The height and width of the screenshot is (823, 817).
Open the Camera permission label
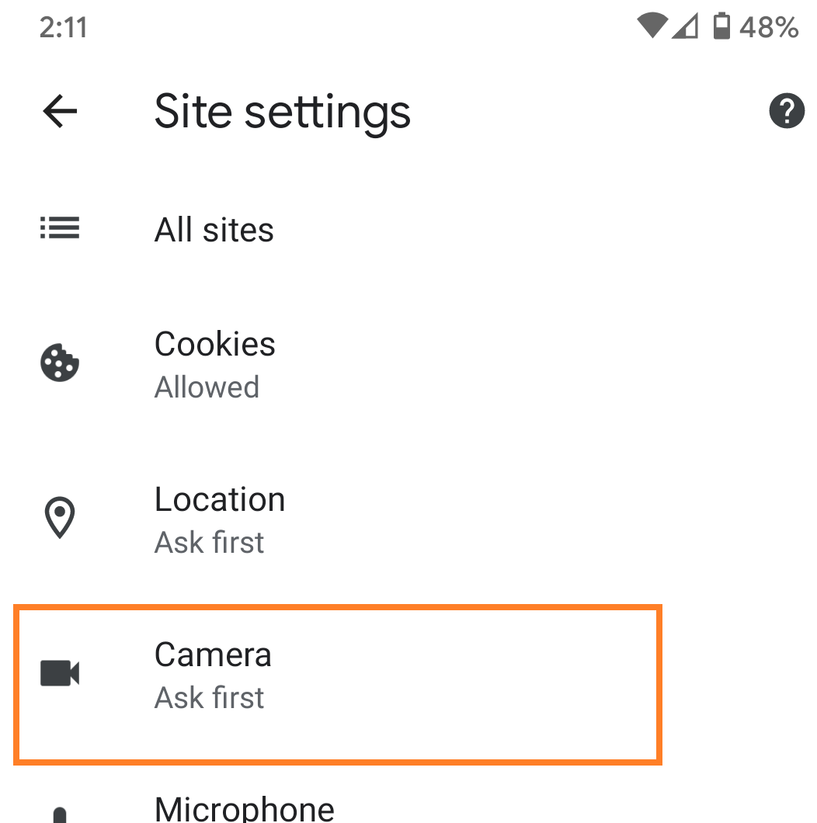[213, 655]
